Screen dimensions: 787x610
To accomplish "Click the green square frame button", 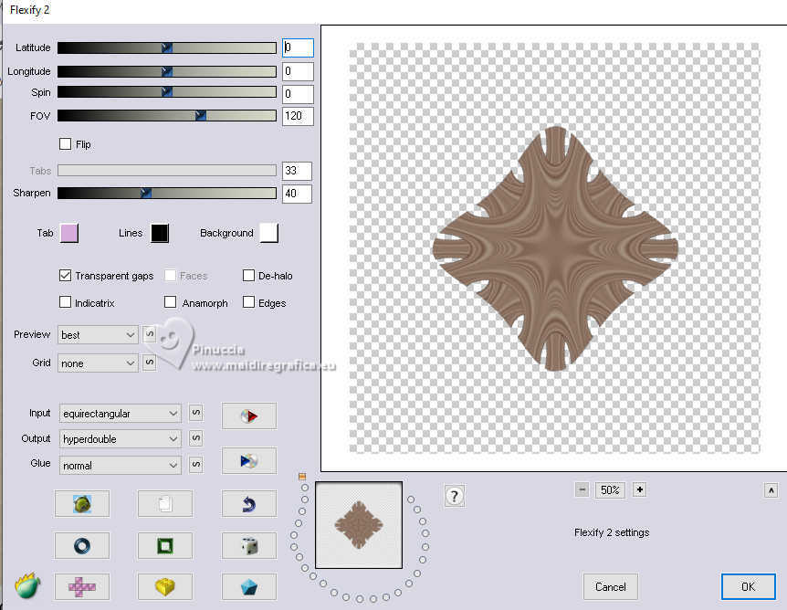I will point(164,545).
